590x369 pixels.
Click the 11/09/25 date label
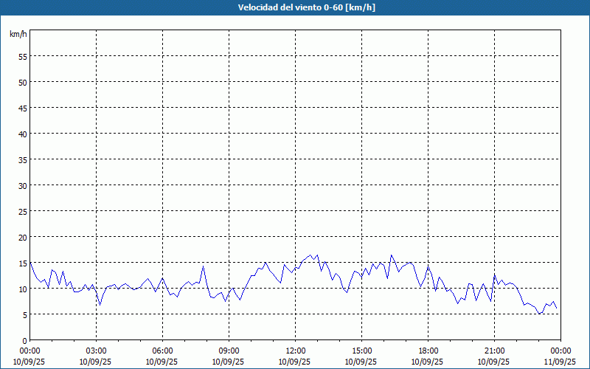(560, 362)
